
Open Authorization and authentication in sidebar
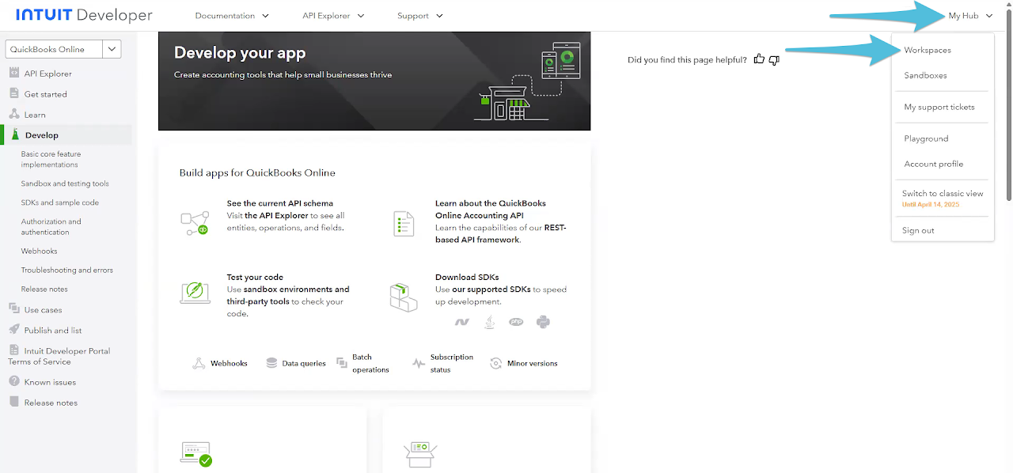51,227
